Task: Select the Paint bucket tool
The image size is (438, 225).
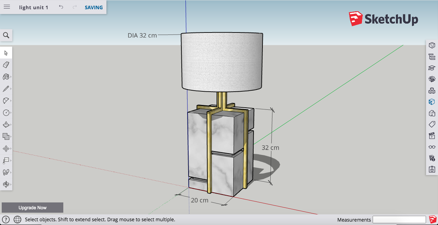Action: 6,77
